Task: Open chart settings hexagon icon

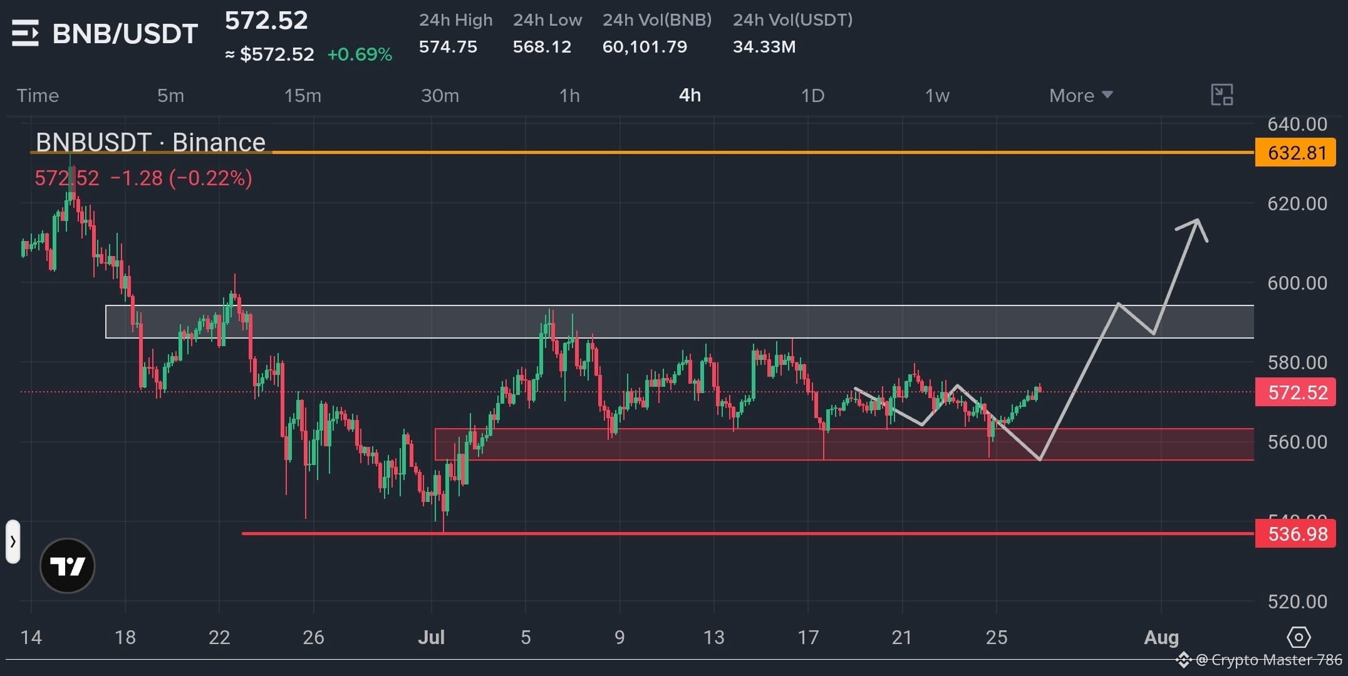Action: (1299, 638)
